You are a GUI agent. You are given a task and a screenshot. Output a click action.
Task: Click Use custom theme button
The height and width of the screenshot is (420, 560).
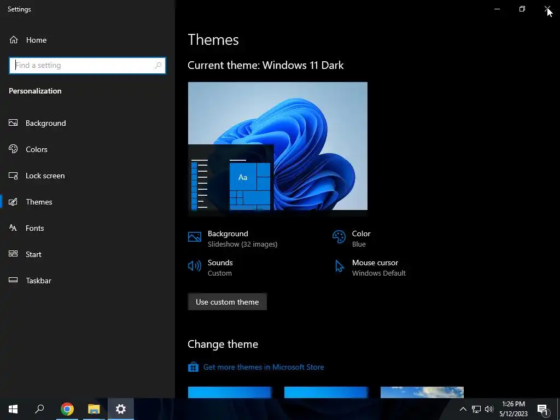click(227, 302)
